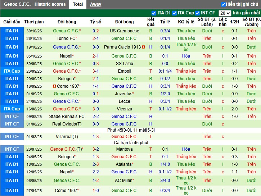261x196 pixels.
Task: Click the Genoa C.F.C. - Historic scores title
Action: point(35,4)
